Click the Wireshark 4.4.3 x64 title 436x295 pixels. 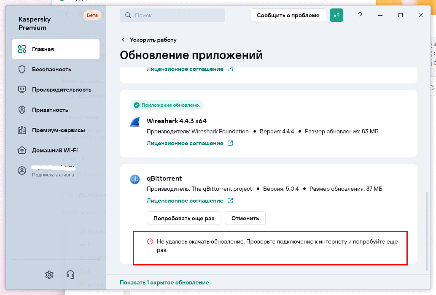point(177,121)
